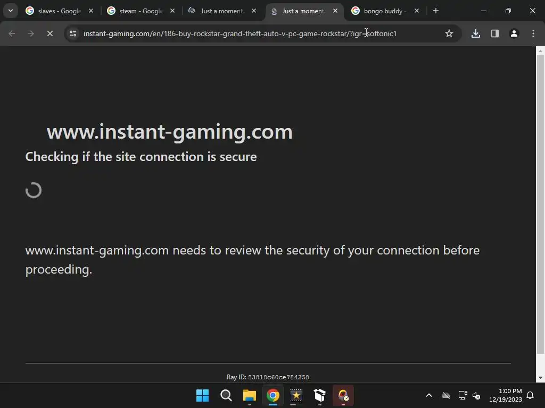Open the red headset app in taskbar
Screen dimensions: 545x408
coord(343,395)
